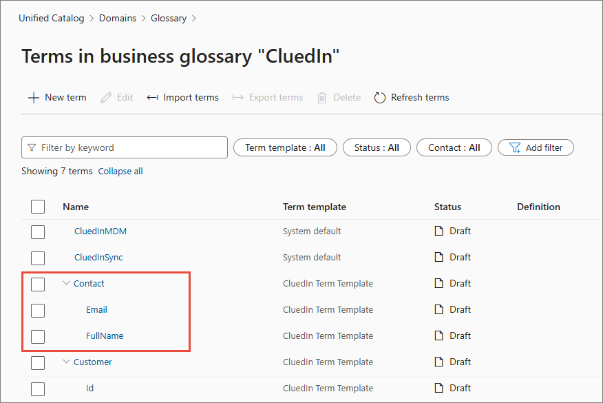The height and width of the screenshot is (403, 603).
Task: Click the Showing 7 terms text
Action: pos(57,172)
